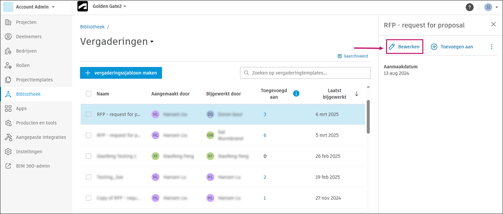Click the vergaderingtemplates search field
Viewport: 503px width, 214px height.
point(305,73)
